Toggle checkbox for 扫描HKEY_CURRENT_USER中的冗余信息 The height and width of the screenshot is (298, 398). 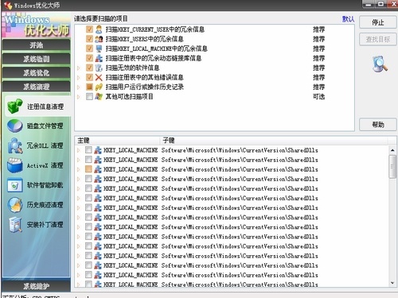click(x=89, y=29)
